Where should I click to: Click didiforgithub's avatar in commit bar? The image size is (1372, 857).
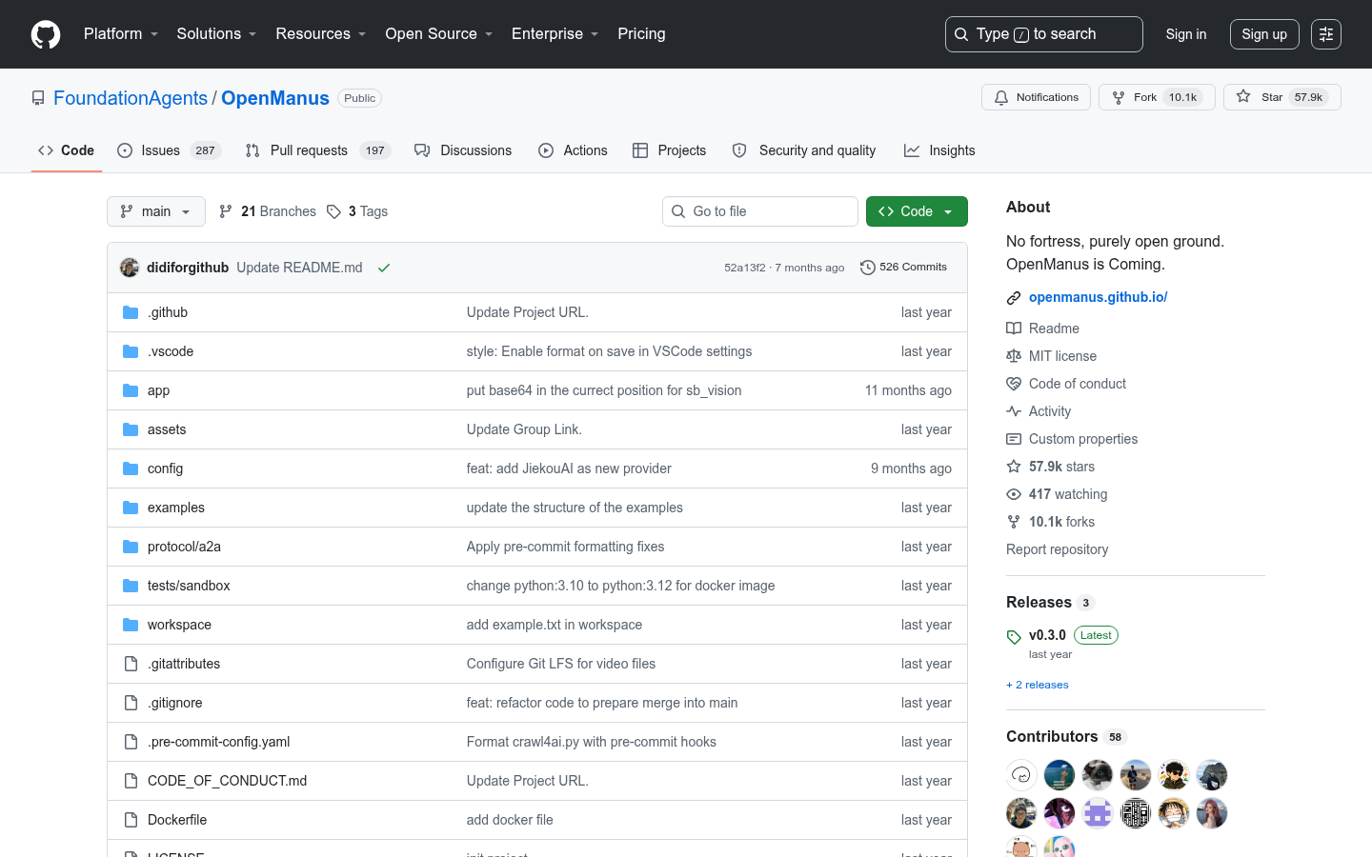click(x=130, y=268)
